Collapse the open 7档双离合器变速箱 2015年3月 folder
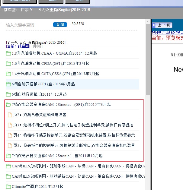The height and width of the screenshot is (190, 183). coord(8,105)
